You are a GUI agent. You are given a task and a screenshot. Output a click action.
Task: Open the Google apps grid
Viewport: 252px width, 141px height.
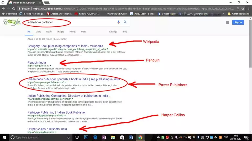pos(227,22)
